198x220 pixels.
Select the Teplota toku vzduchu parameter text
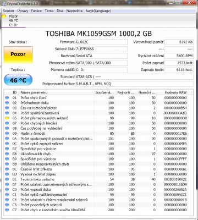[x=37, y=179]
